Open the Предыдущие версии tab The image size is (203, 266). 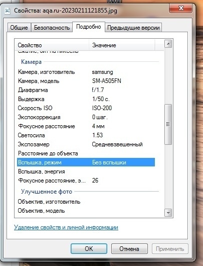click(133, 28)
